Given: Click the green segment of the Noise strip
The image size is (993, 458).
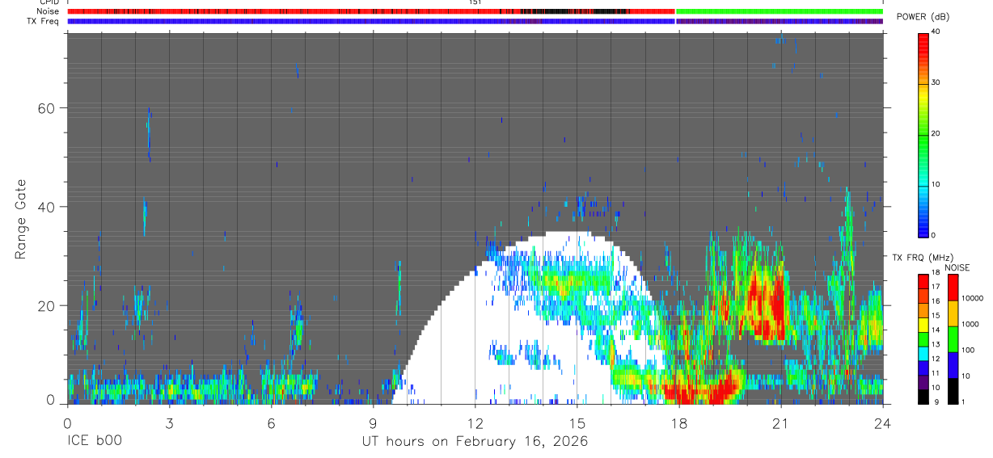Looking at the screenshot, I should pyautogui.click(x=780, y=11).
